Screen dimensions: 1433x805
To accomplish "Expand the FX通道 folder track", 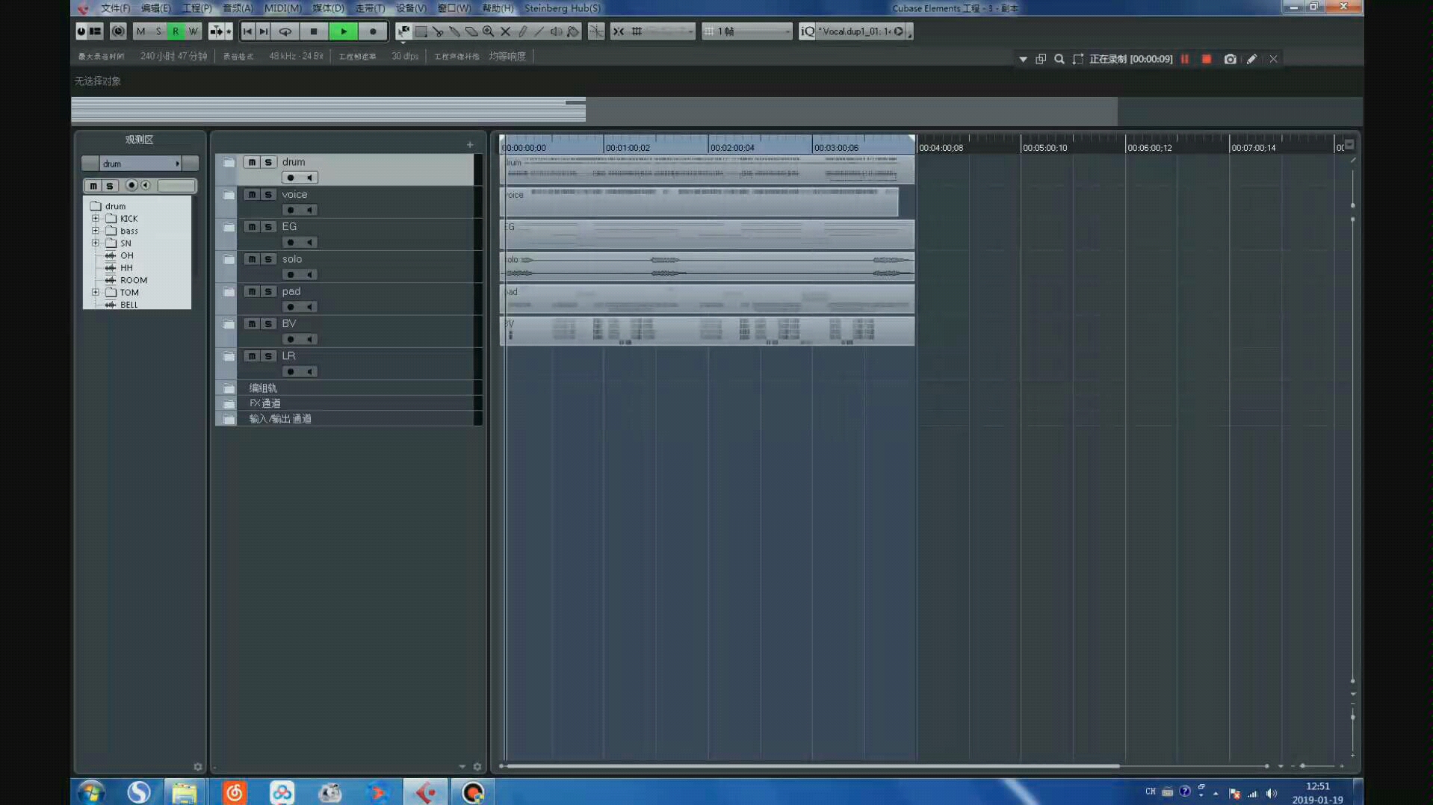I will click(x=229, y=404).
